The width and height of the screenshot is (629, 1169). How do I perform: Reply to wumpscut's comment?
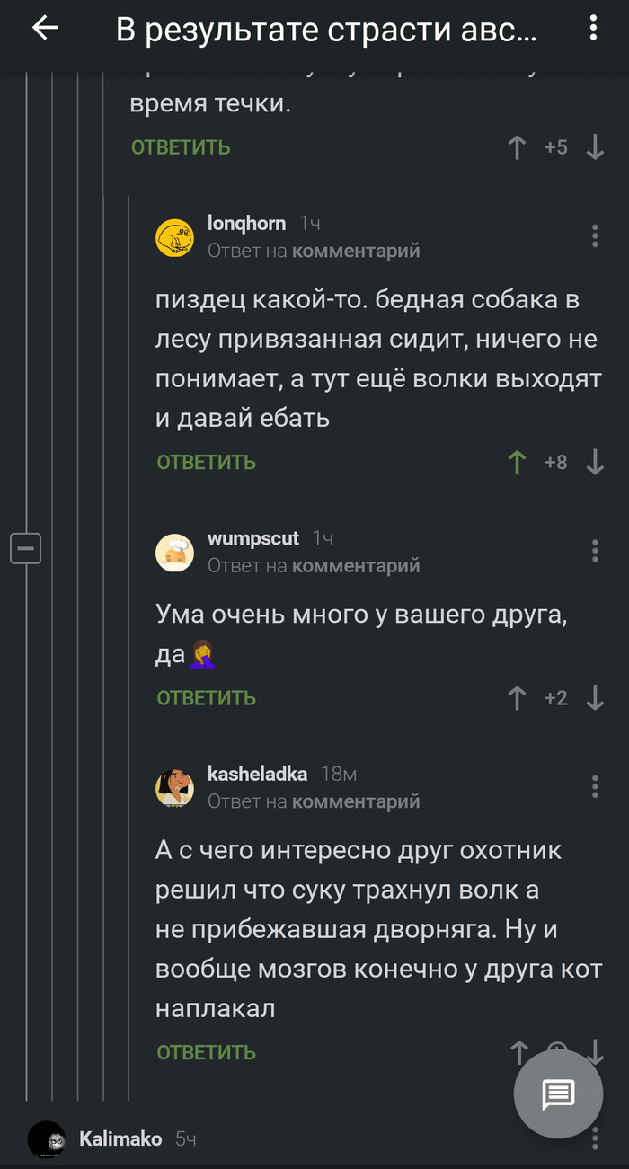point(207,698)
